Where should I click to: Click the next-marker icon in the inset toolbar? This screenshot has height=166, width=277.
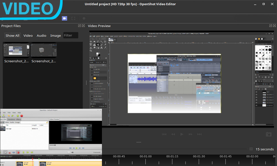[x=32, y=152]
